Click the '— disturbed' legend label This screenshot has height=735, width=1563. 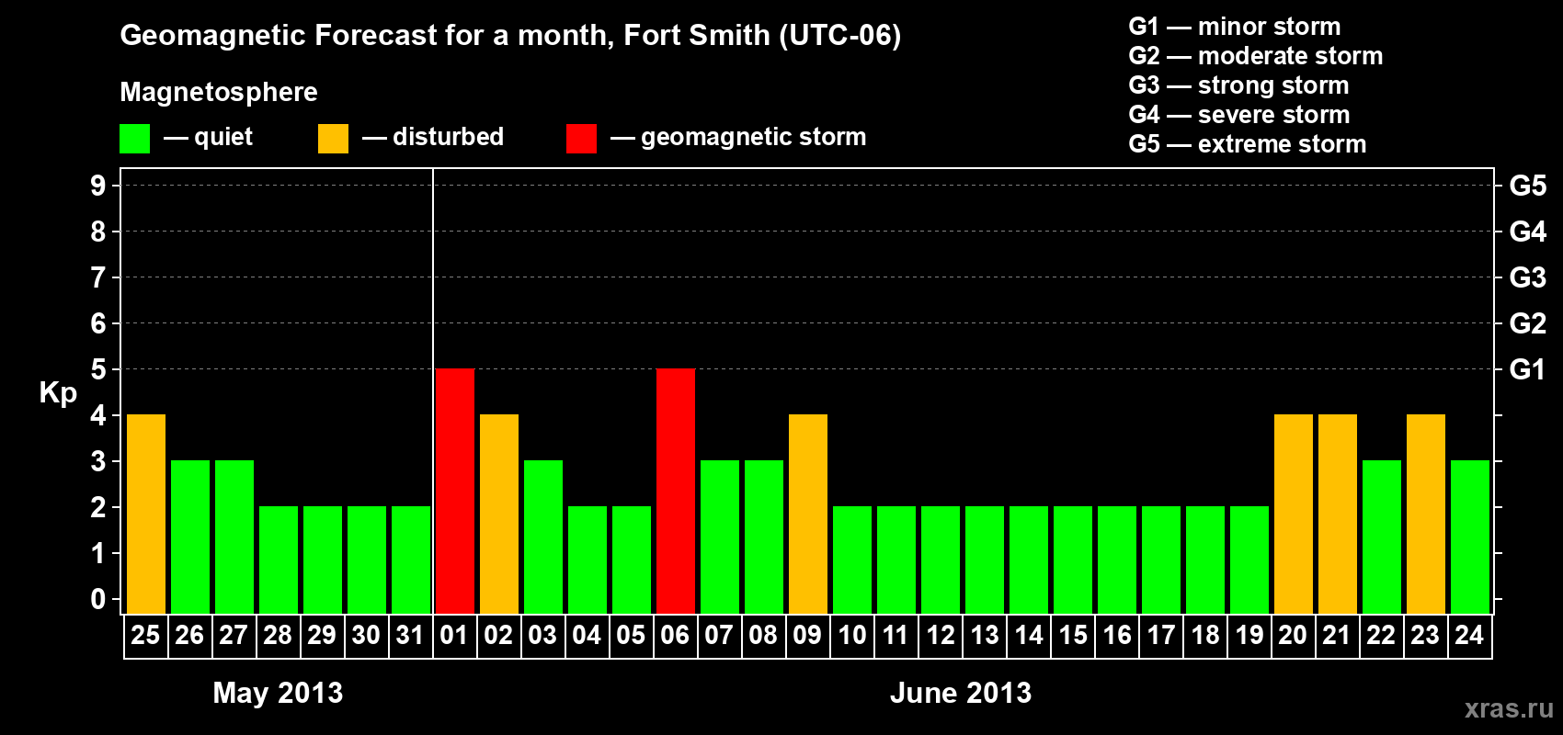(x=433, y=137)
